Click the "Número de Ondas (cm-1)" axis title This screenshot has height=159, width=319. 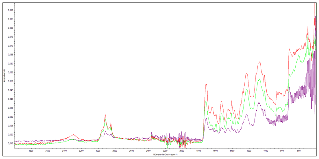(x=166, y=155)
